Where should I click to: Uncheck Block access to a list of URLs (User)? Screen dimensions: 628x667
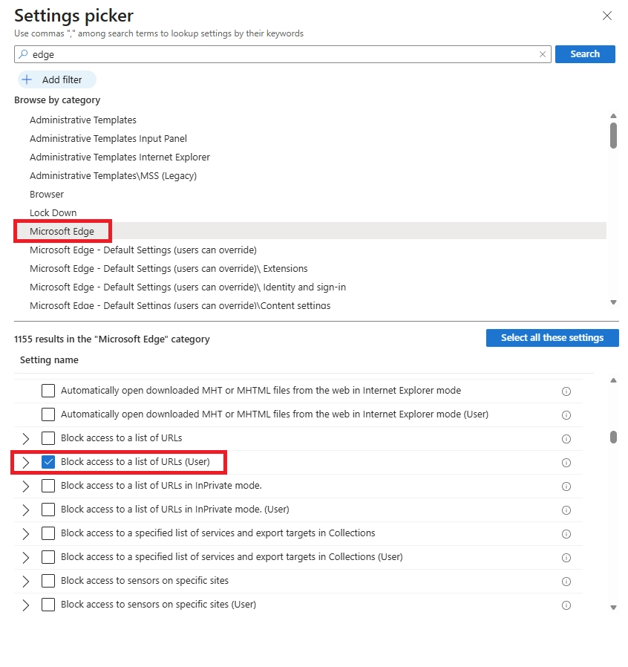coord(48,462)
